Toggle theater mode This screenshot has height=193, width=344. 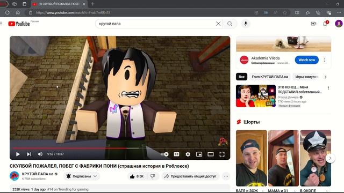point(210,154)
